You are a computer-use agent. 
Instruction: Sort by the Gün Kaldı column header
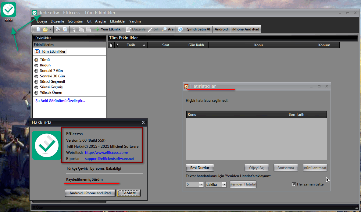click(x=196, y=45)
